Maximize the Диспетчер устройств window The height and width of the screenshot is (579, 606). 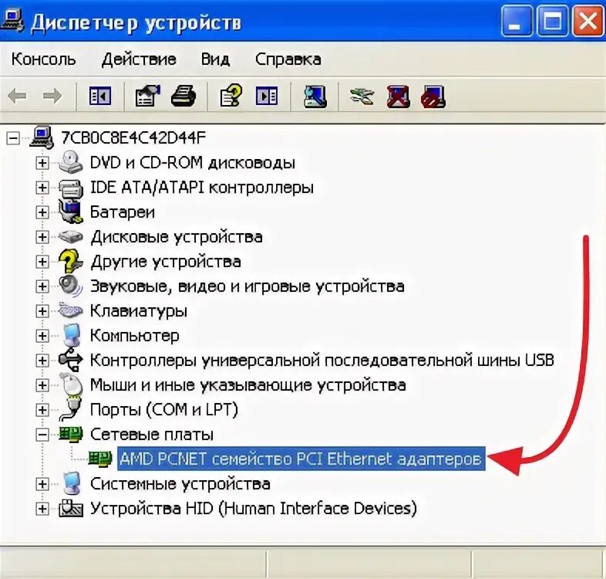pos(551,22)
